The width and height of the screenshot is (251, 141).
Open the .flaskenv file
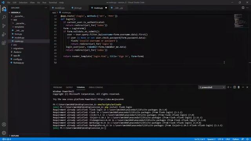[17, 52]
